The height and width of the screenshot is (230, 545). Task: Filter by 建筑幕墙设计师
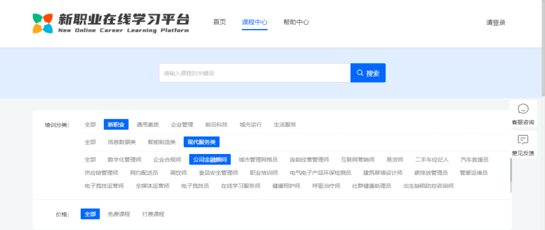coord(383,173)
